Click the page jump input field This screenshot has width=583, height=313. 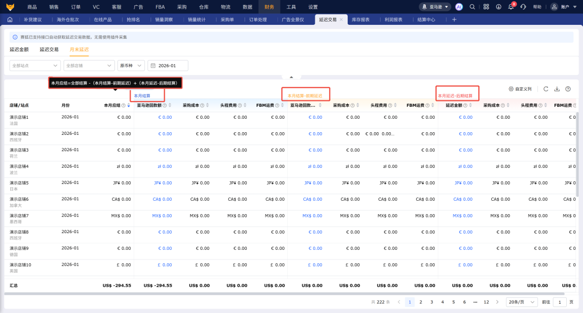[560, 302]
